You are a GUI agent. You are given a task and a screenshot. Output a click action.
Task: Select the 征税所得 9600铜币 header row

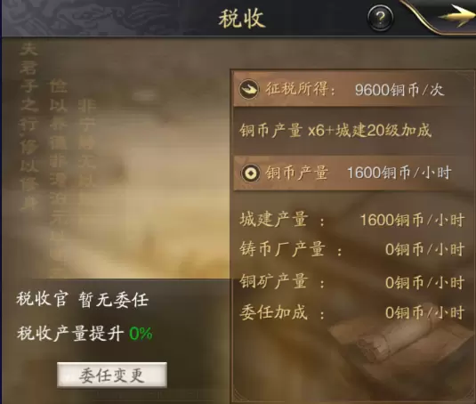[353, 89]
